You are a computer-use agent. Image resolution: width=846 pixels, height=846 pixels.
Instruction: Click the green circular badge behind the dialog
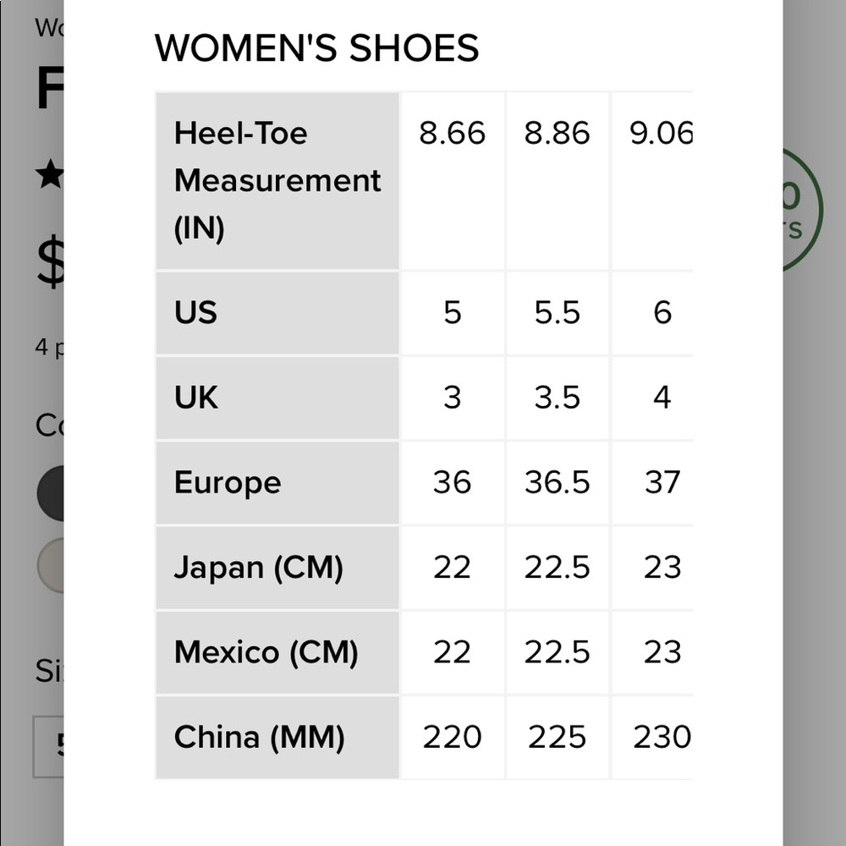(x=803, y=210)
